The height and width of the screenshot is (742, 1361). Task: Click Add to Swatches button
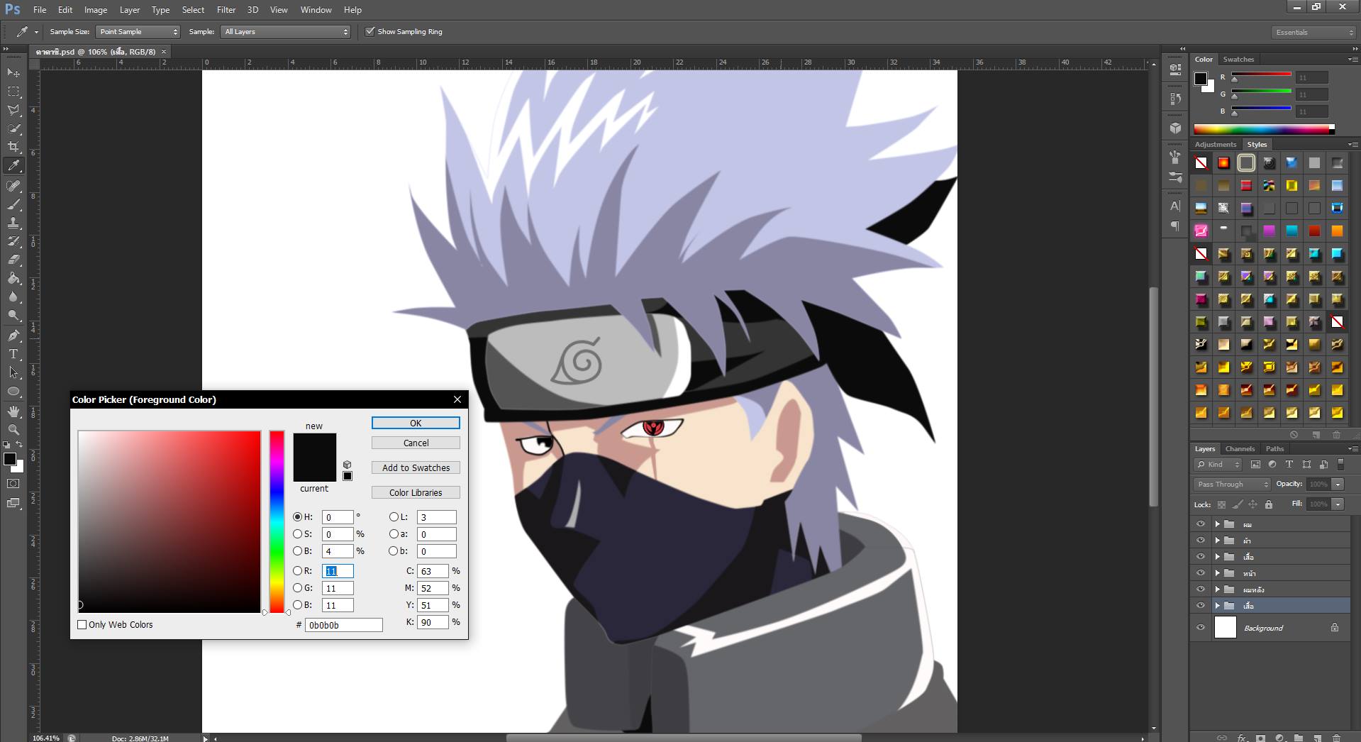click(416, 467)
